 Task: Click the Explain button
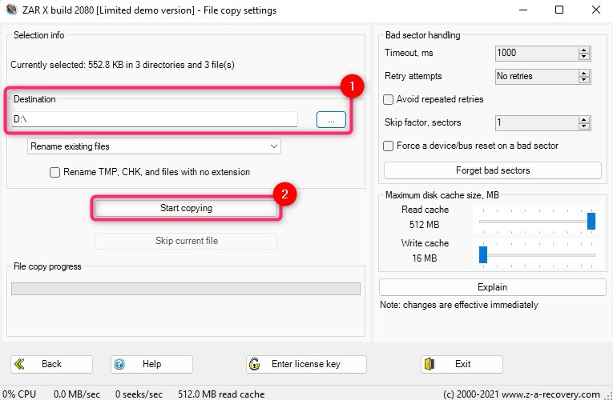coord(492,287)
